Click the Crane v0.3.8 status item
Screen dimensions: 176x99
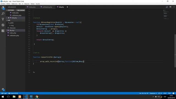click(x=13, y=93)
